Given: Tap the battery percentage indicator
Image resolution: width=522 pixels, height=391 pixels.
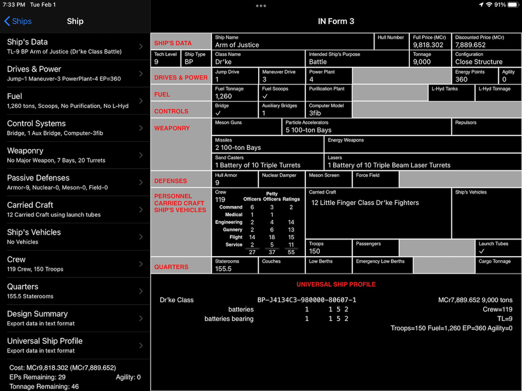Looking at the screenshot, I should pyautogui.click(x=500, y=4).
